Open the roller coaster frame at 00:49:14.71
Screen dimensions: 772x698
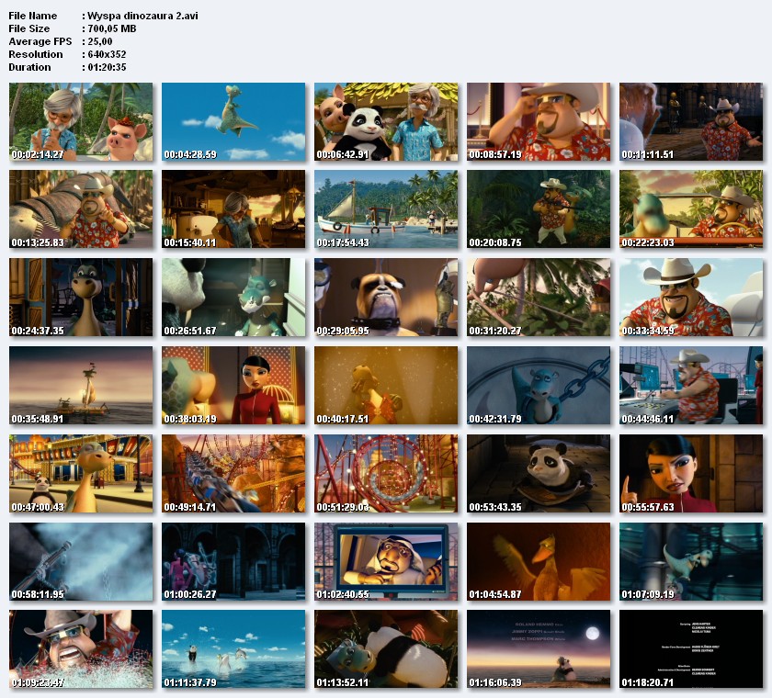point(233,473)
